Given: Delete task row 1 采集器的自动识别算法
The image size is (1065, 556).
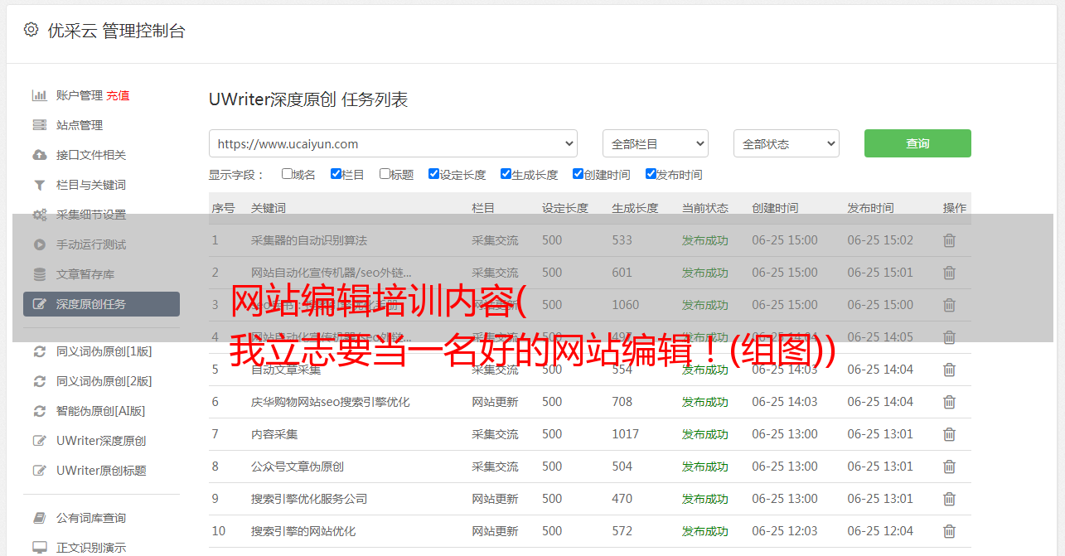Looking at the screenshot, I should point(950,240).
